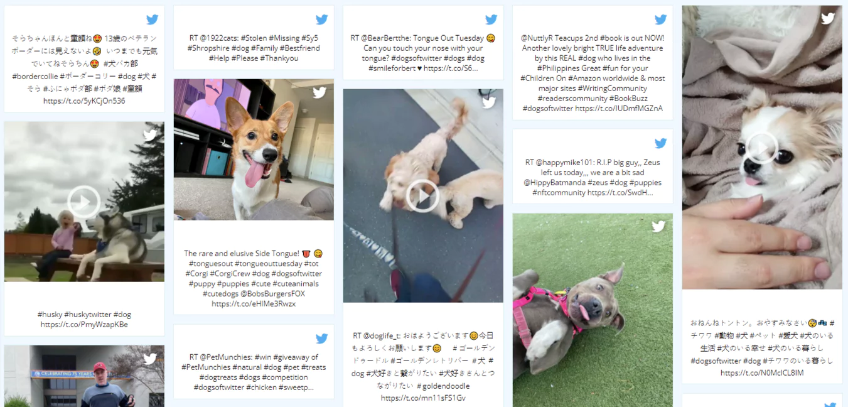Open link https://t.co/5yKCjOn536 in border collie tweet
848x407 pixels.
tap(84, 100)
